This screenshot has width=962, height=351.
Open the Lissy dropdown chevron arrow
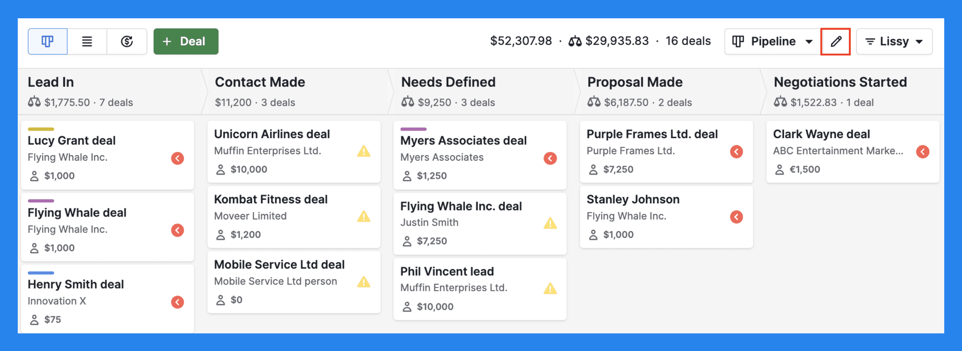919,41
